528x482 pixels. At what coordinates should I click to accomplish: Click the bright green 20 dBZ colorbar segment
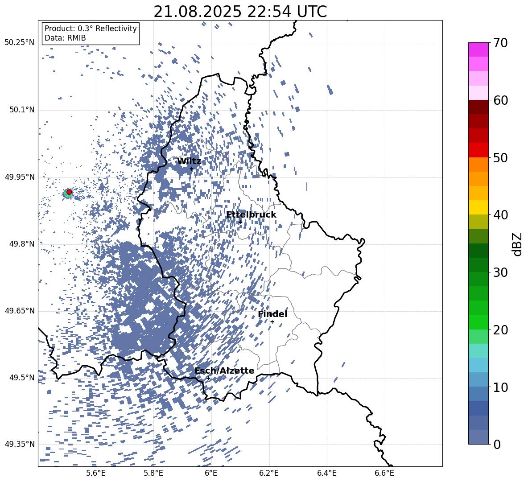coord(478,322)
